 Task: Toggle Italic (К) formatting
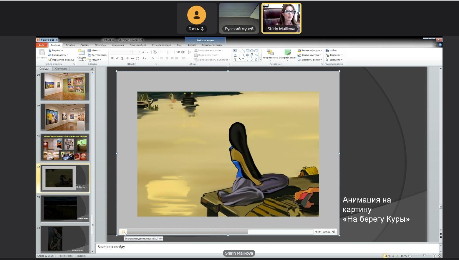pyautogui.click(x=117, y=58)
